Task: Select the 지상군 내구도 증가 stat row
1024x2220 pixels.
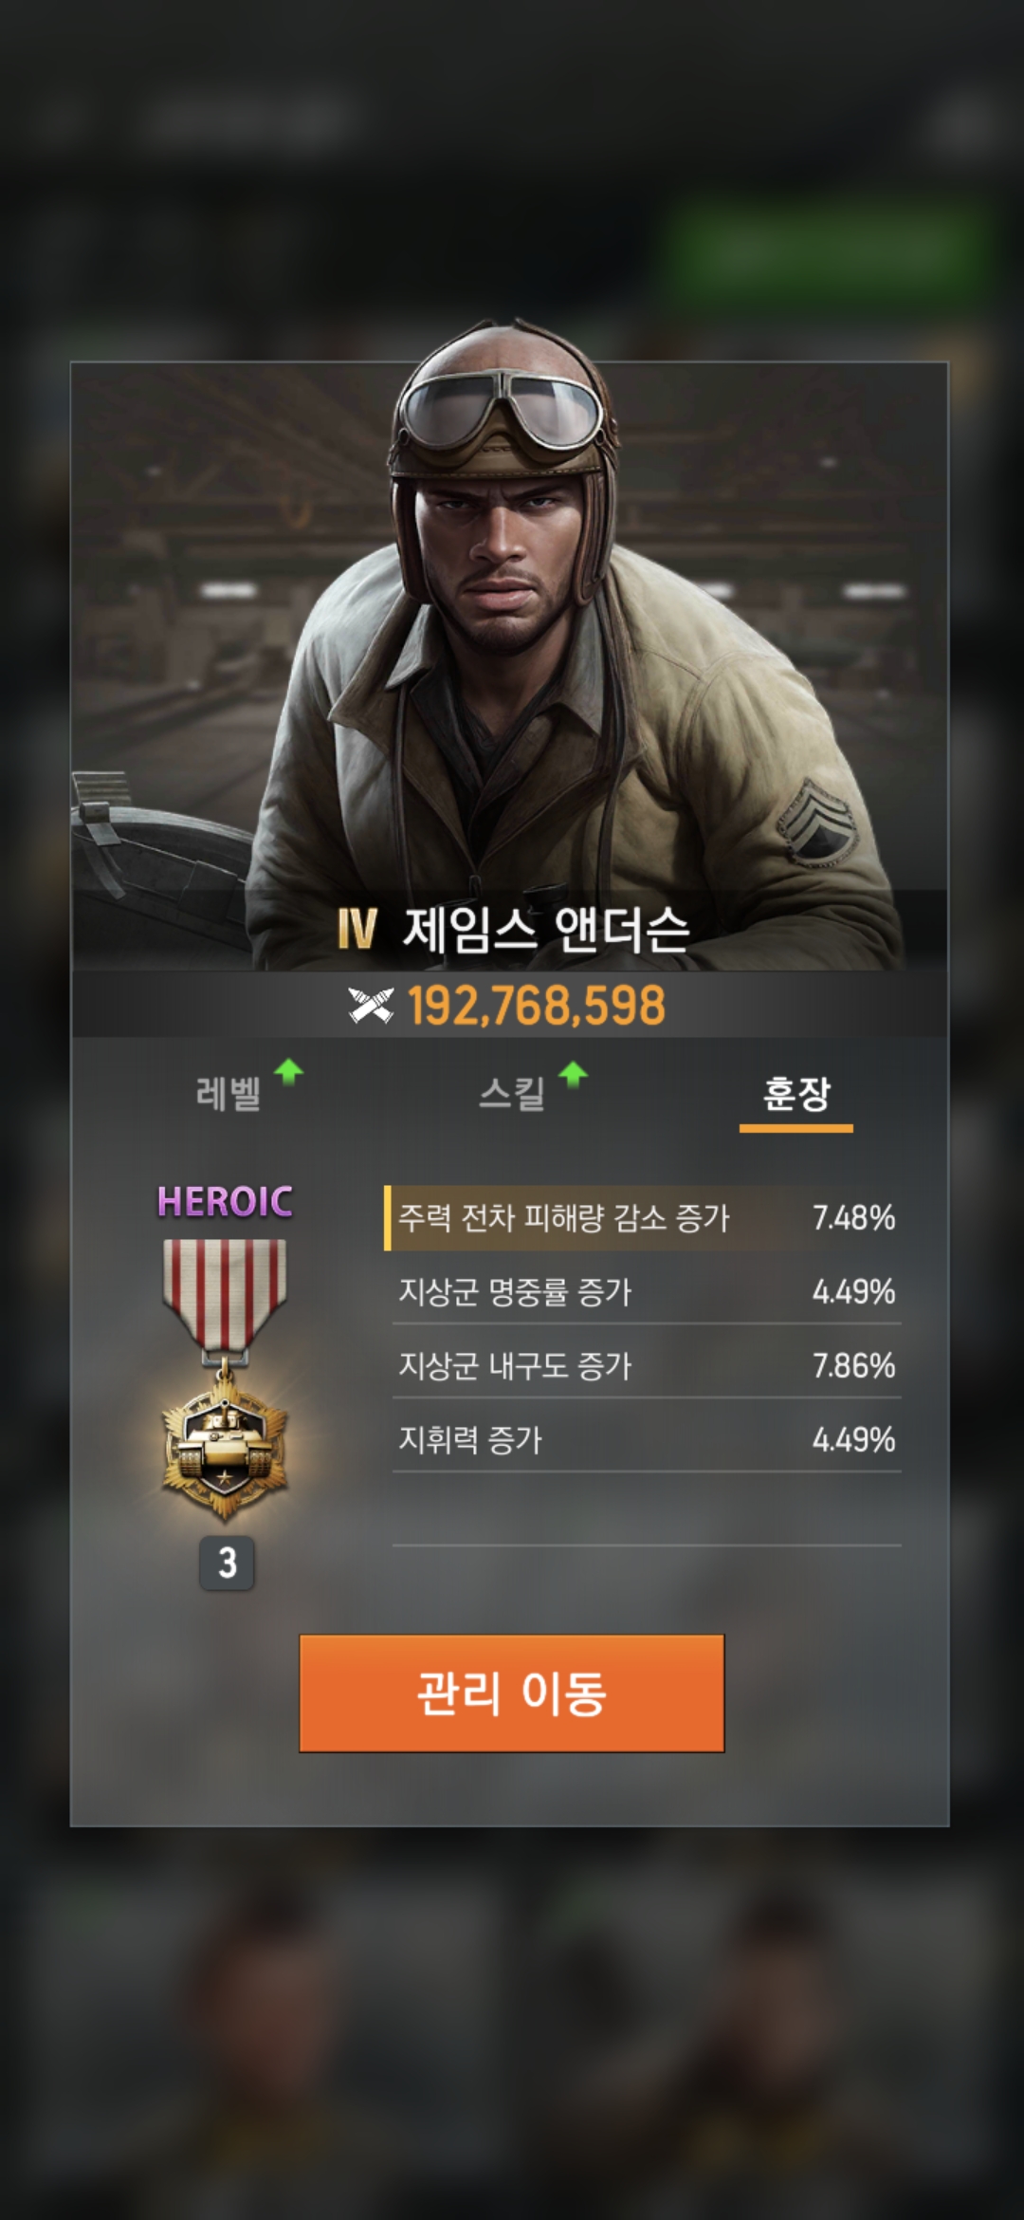Action: [647, 1365]
